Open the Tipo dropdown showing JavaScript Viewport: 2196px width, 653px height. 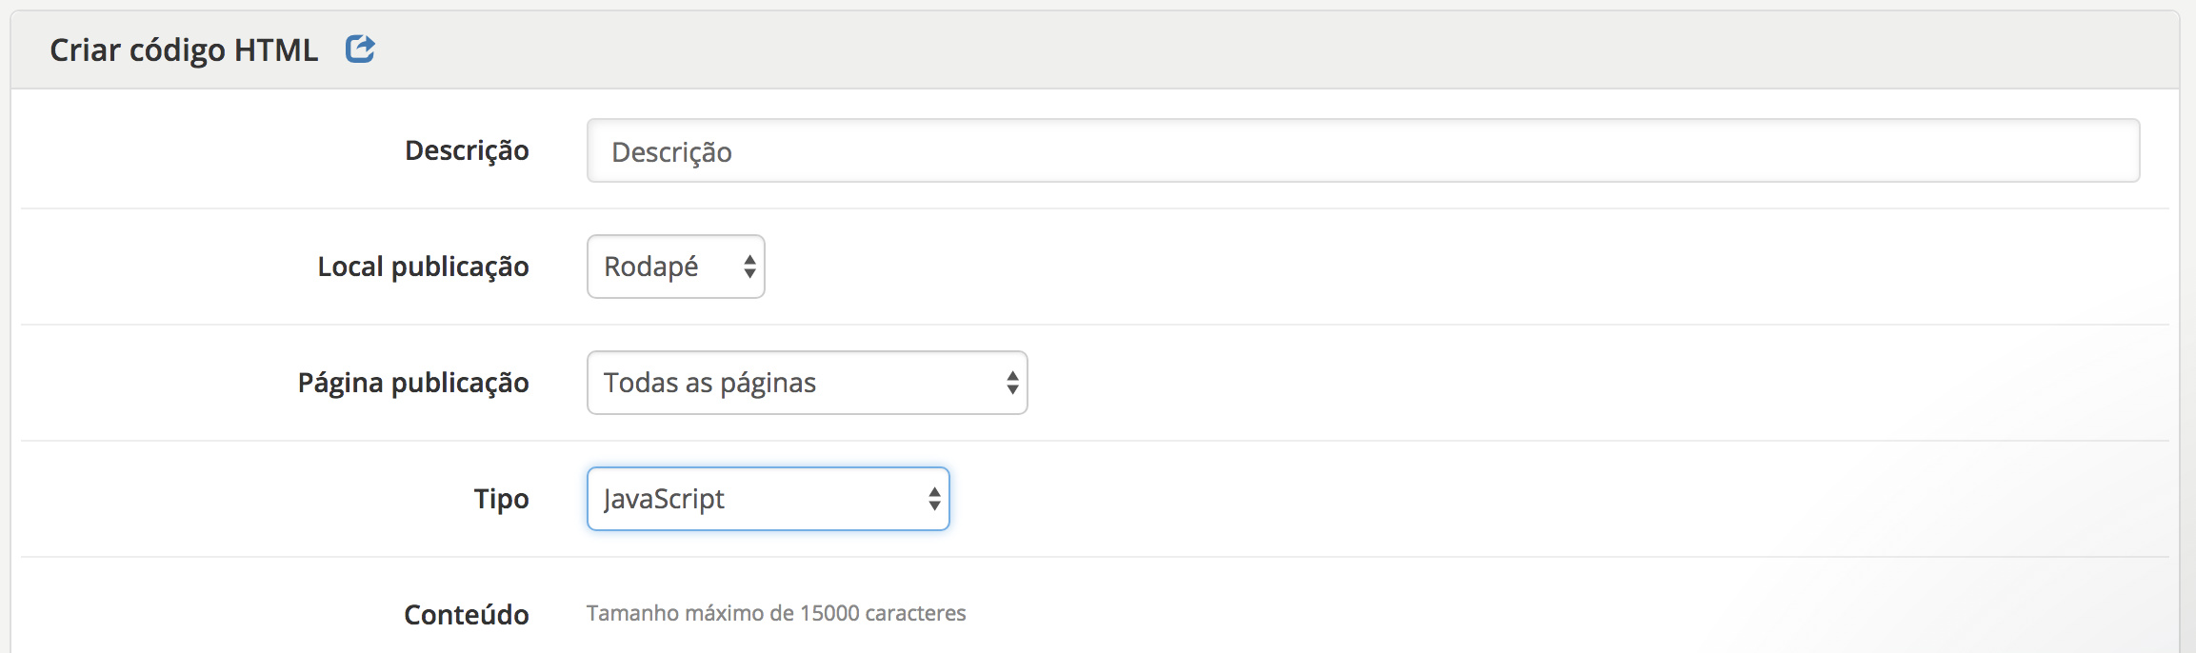(767, 499)
